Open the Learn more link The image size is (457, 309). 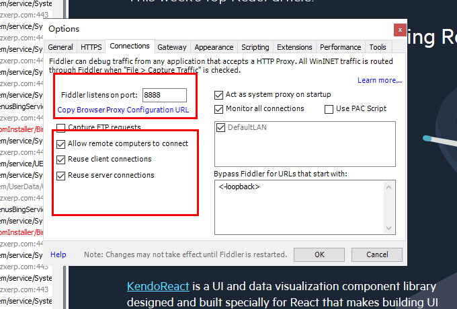379,80
